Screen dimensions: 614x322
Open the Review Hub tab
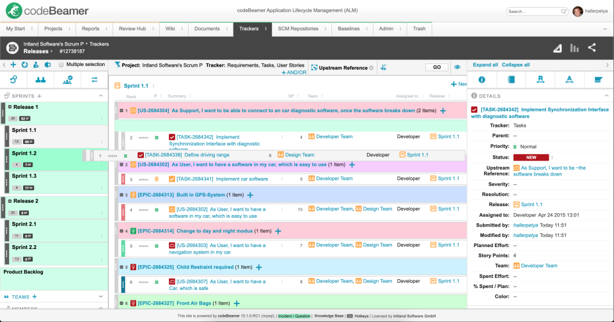pos(132,29)
